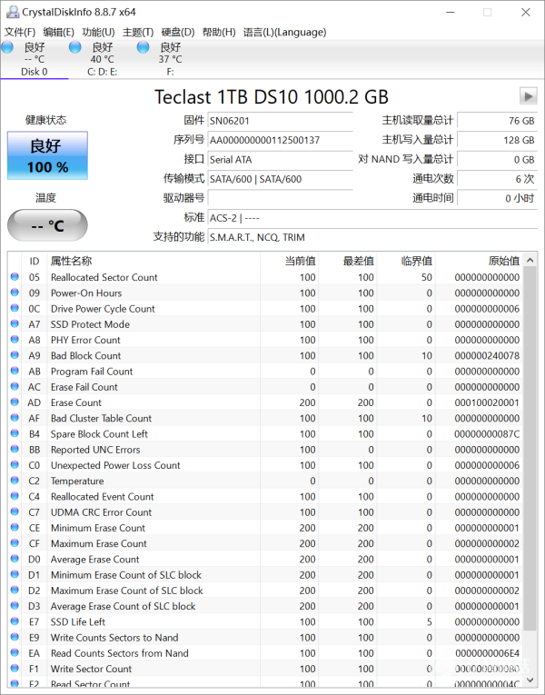
Task: Click status orb for Reported UNC Errors
Action: tap(15, 449)
